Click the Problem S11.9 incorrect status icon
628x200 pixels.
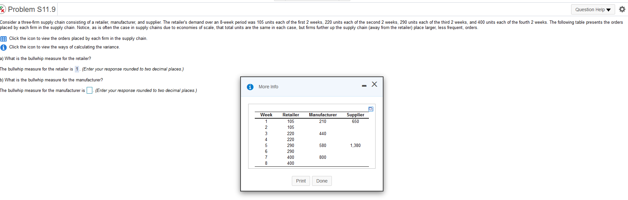(3, 9)
